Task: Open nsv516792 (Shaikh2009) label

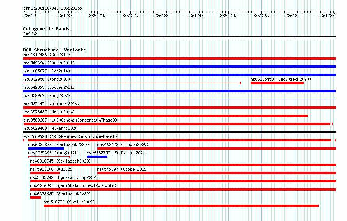Action: tap(69, 202)
